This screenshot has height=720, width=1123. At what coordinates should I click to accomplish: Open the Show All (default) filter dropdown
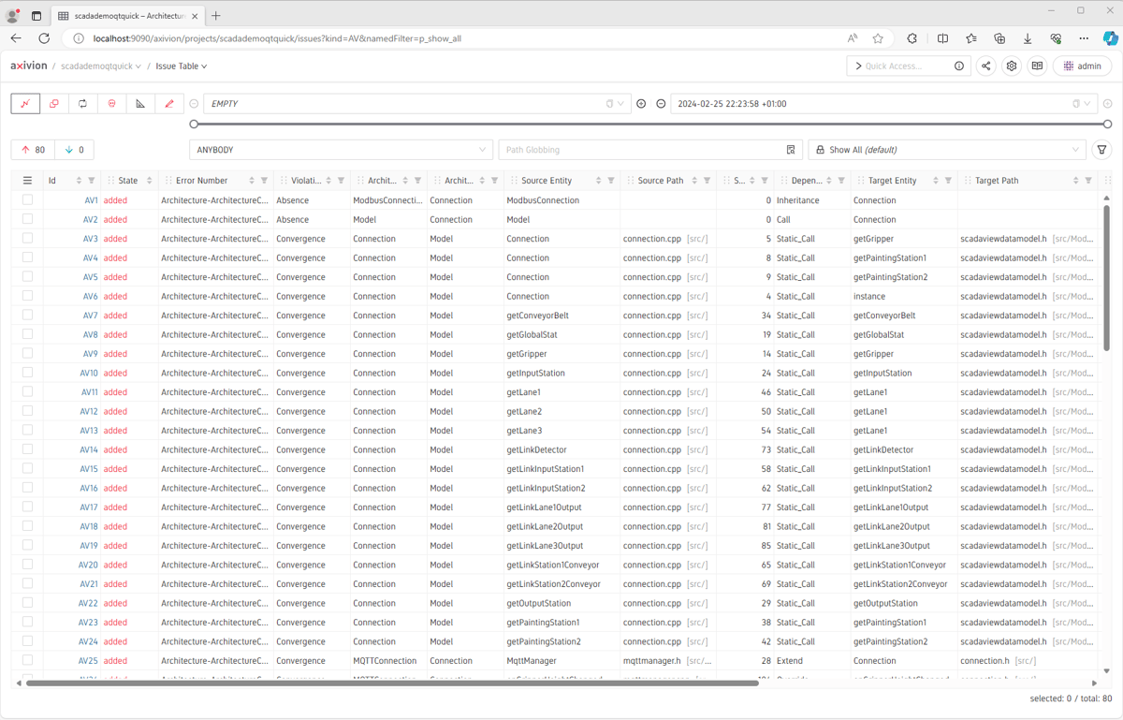pyautogui.click(x=946, y=150)
